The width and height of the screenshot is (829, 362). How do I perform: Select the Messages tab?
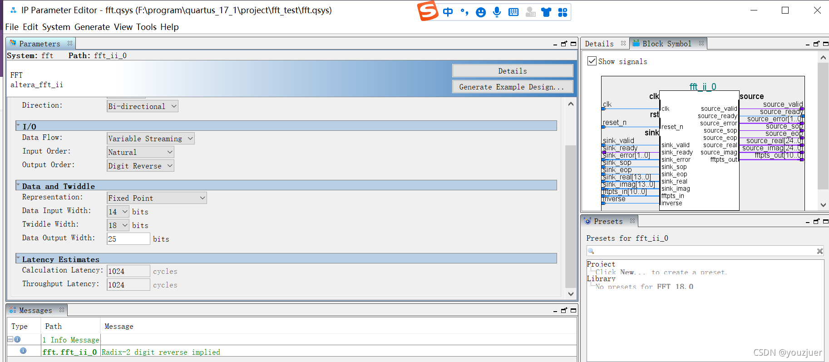[35, 310]
